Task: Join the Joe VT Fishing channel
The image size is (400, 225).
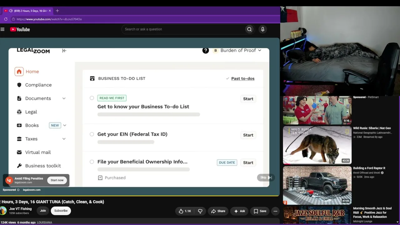Action: 43,211
